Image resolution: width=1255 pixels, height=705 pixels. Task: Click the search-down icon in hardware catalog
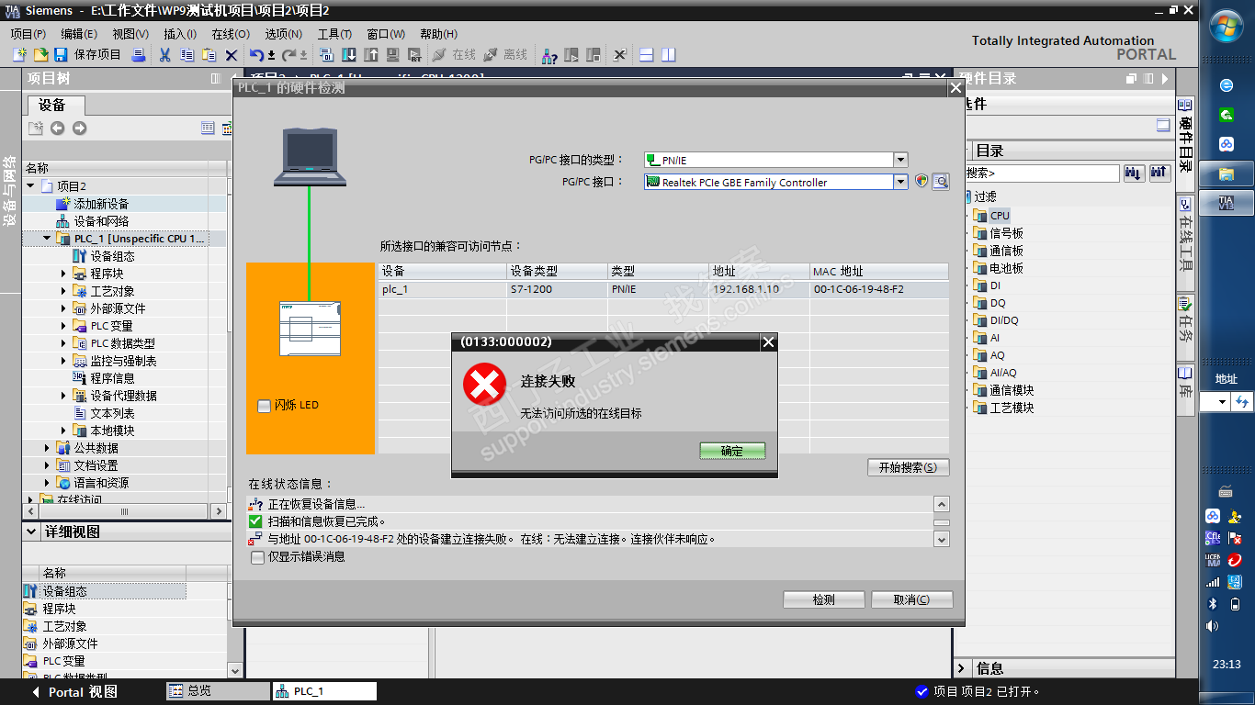click(1134, 173)
